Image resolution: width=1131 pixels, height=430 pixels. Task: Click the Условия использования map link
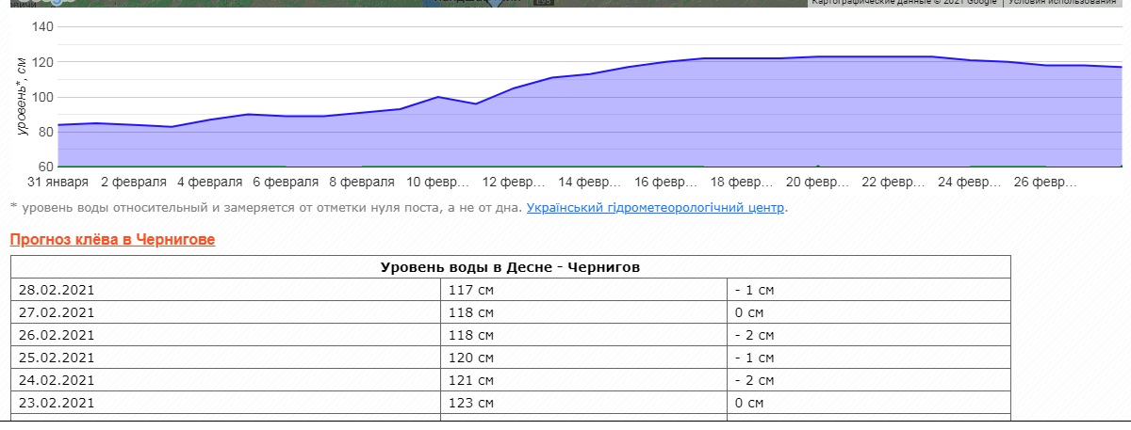1067,3
